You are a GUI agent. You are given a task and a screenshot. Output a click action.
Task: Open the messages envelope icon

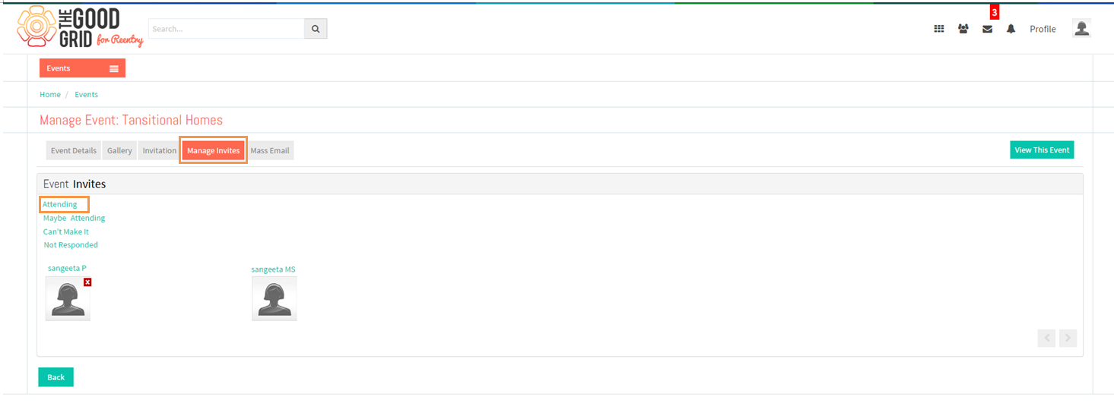(987, 29)
